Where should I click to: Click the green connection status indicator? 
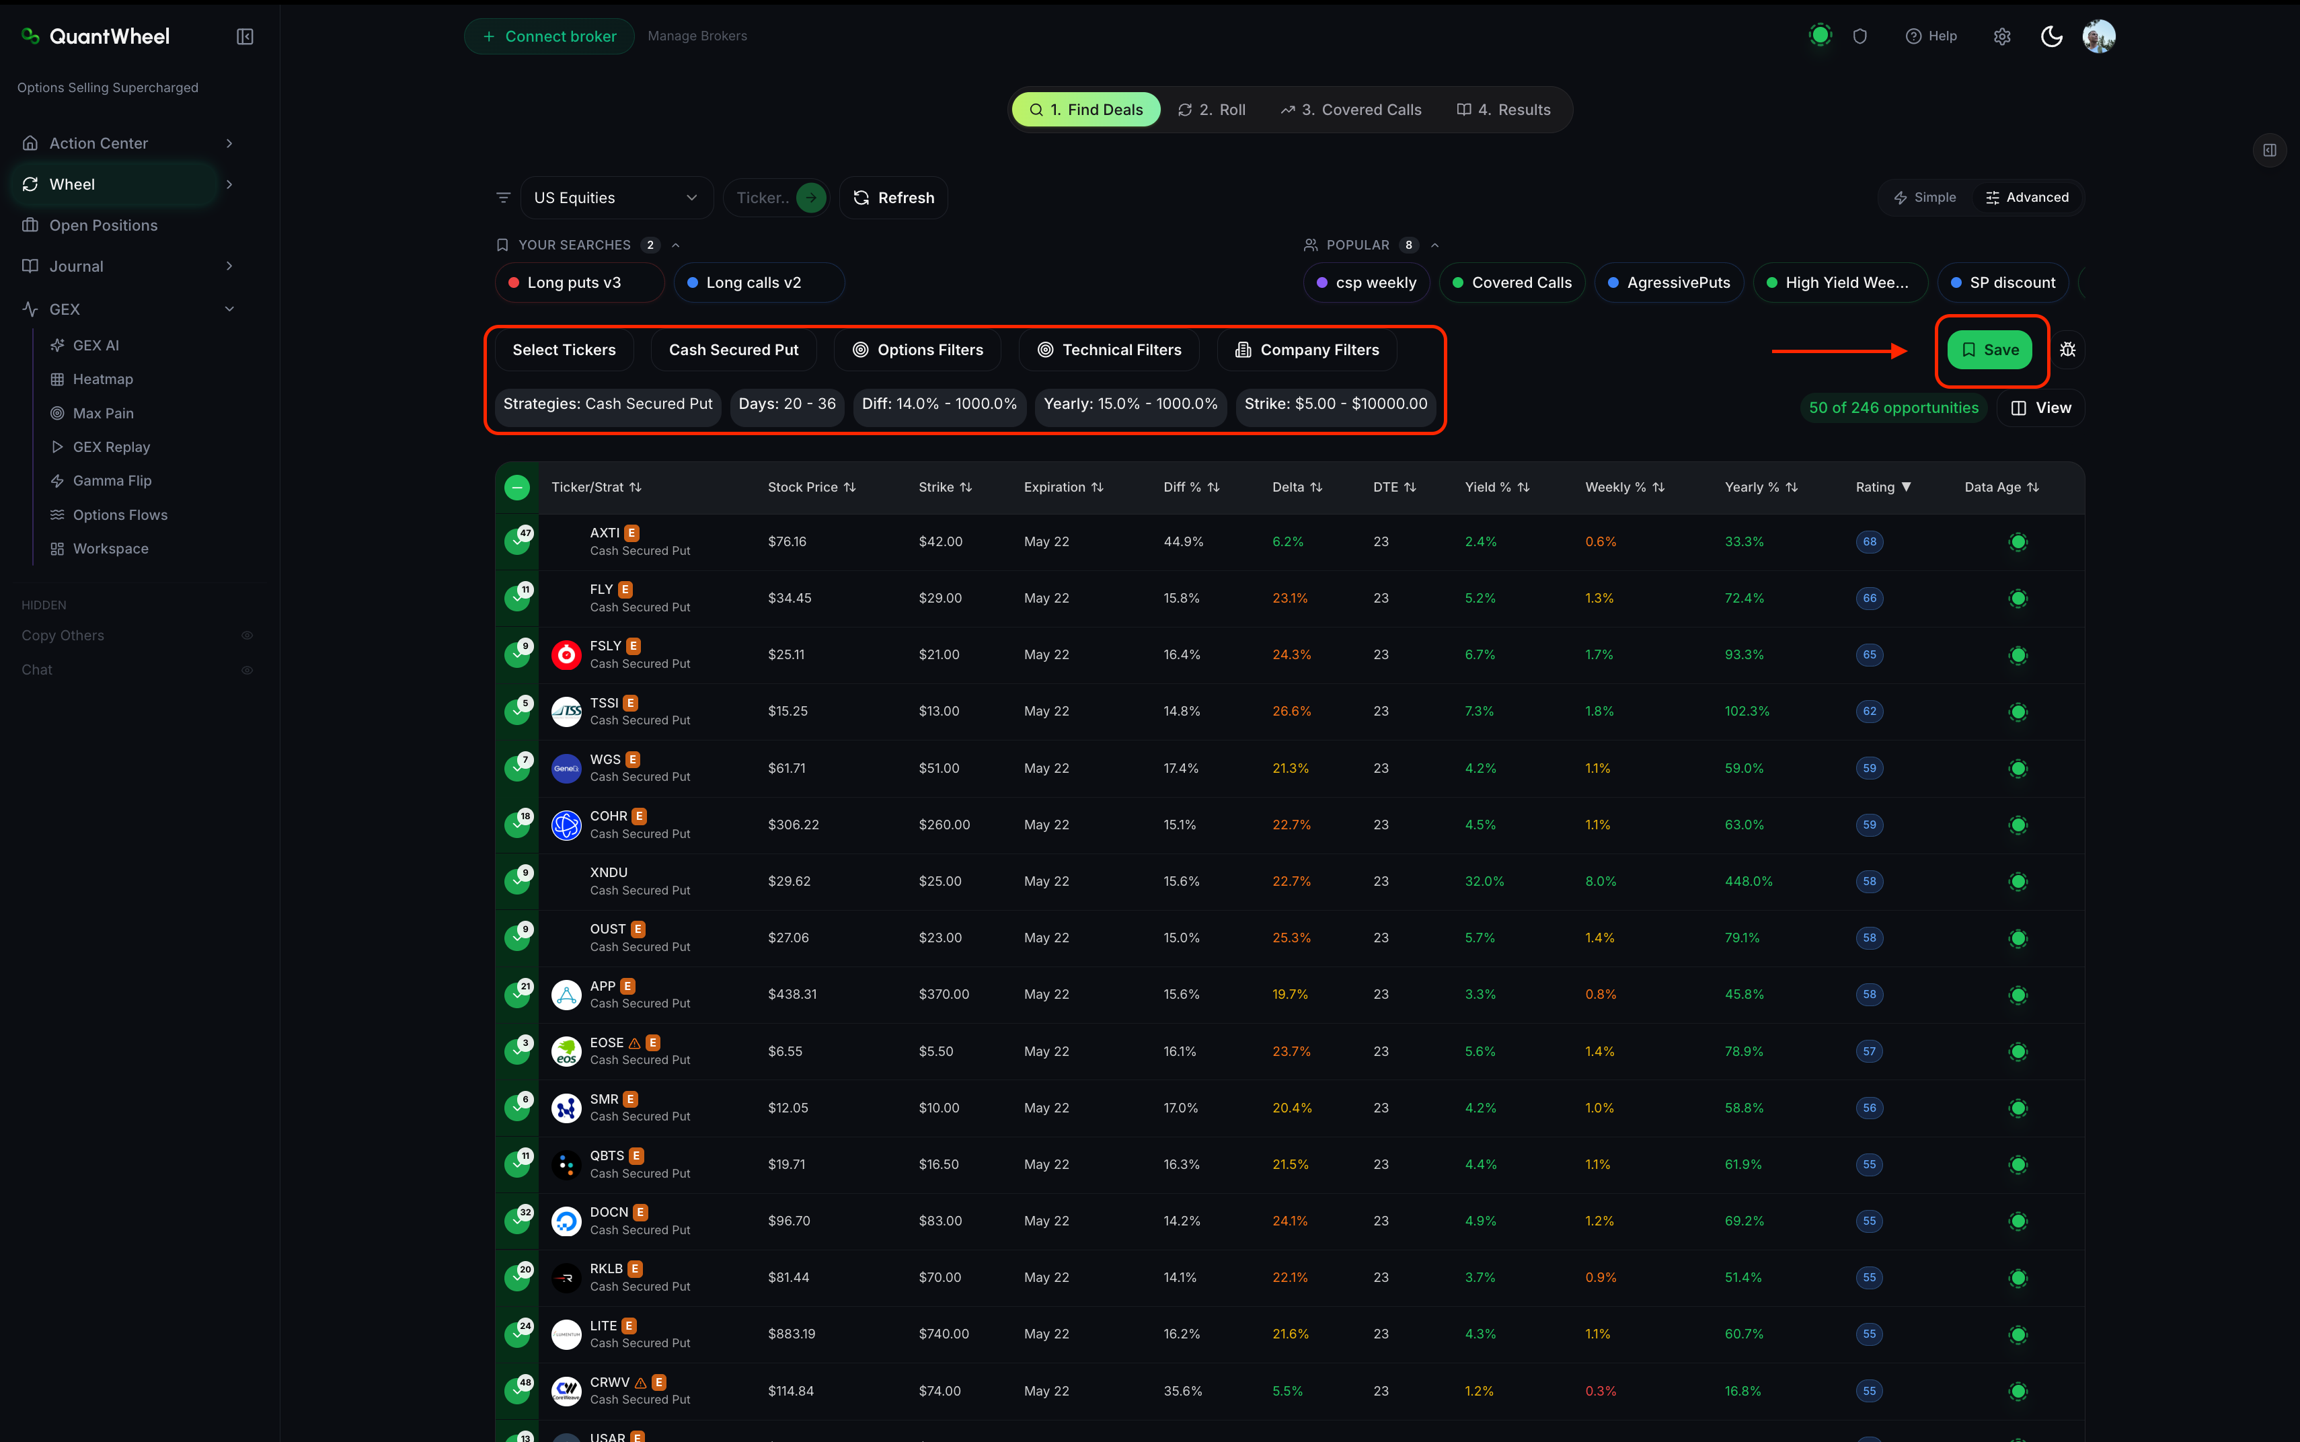[x=1820, y=35]
